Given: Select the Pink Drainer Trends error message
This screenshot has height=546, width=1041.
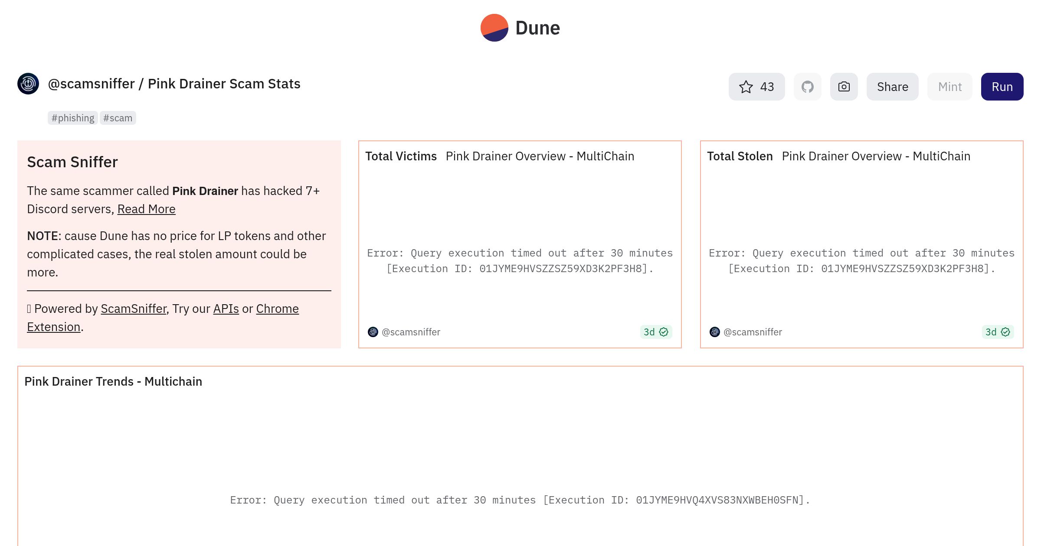Looking at the screenshot, I should [520, 500].
